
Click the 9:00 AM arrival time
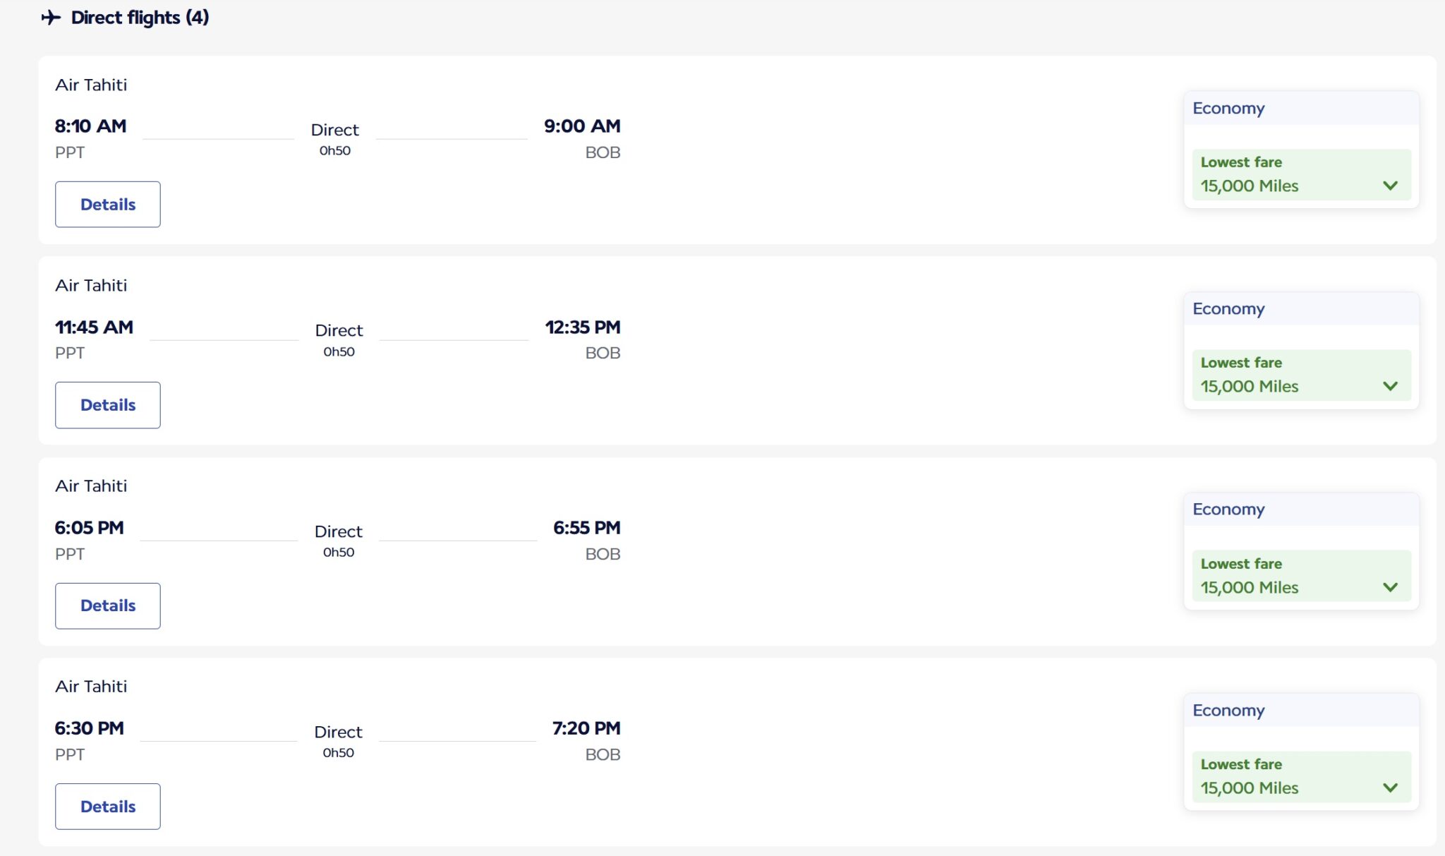click(582, 126)
